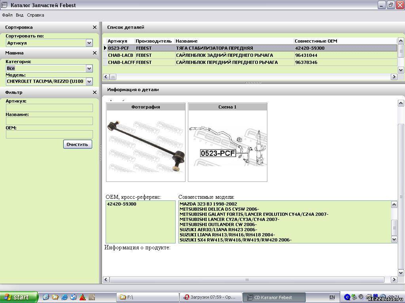This screenshot has height=303, width=405.
Task: Click detail pane horizontal scroll-left arrow
Action: pyautogui.click(x=106, y=280)
